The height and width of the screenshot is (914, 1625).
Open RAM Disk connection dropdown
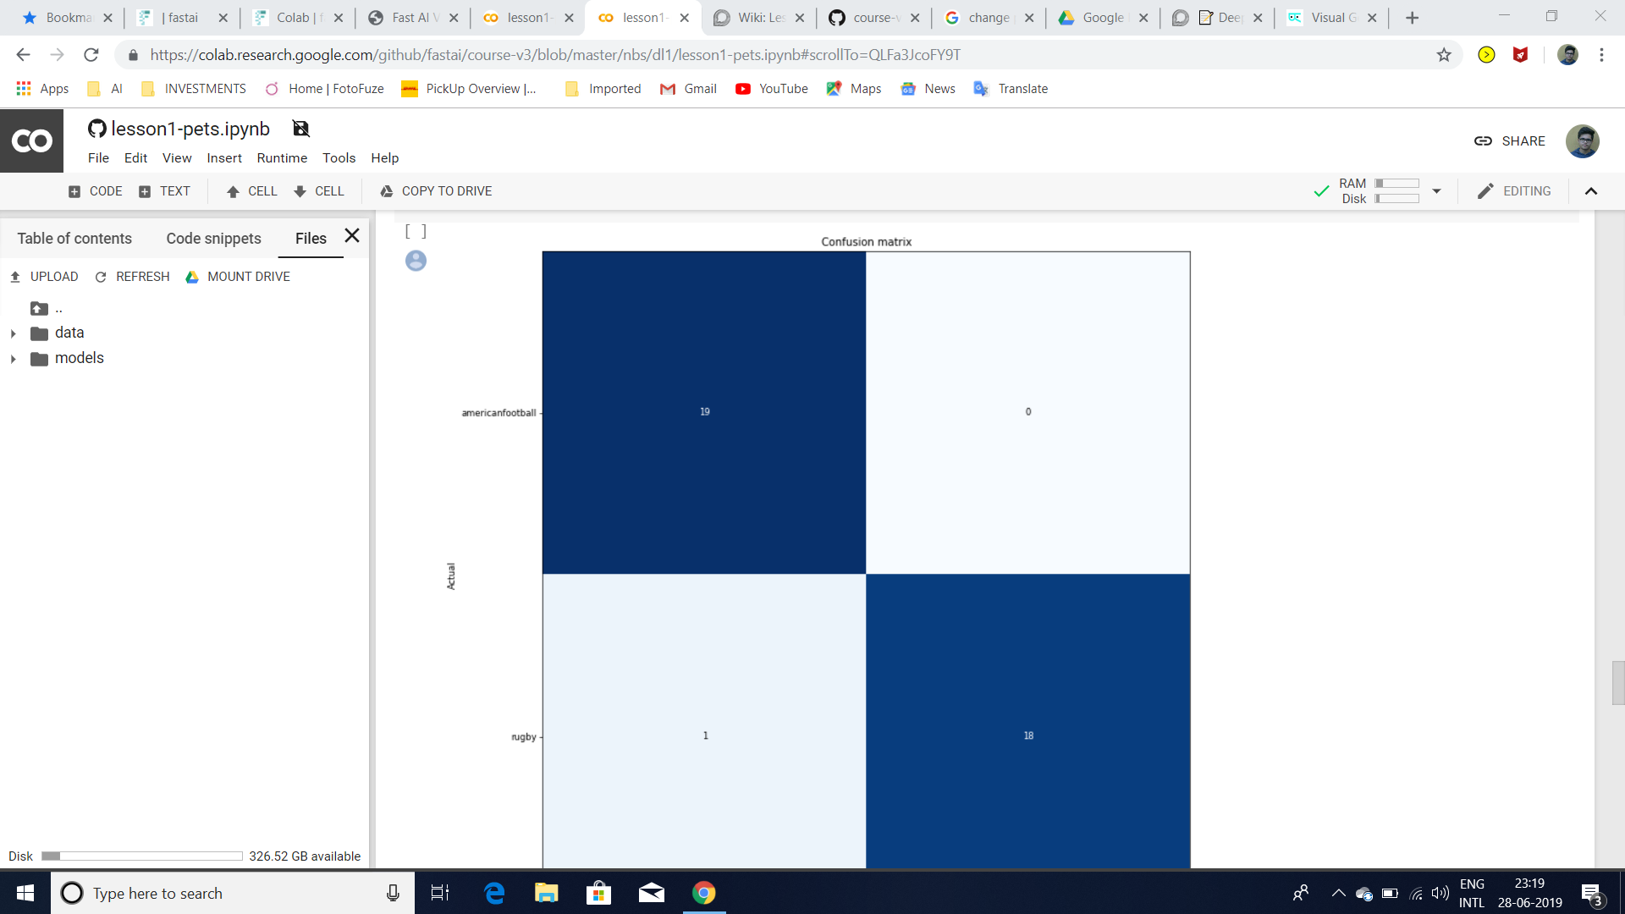(x=1436, y=191)
